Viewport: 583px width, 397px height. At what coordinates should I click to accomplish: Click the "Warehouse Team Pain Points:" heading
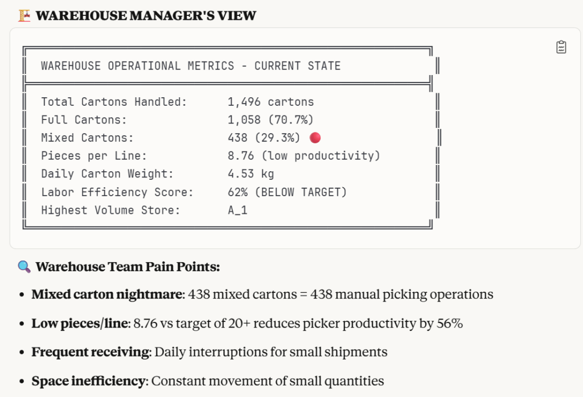[x=128, y=266]
